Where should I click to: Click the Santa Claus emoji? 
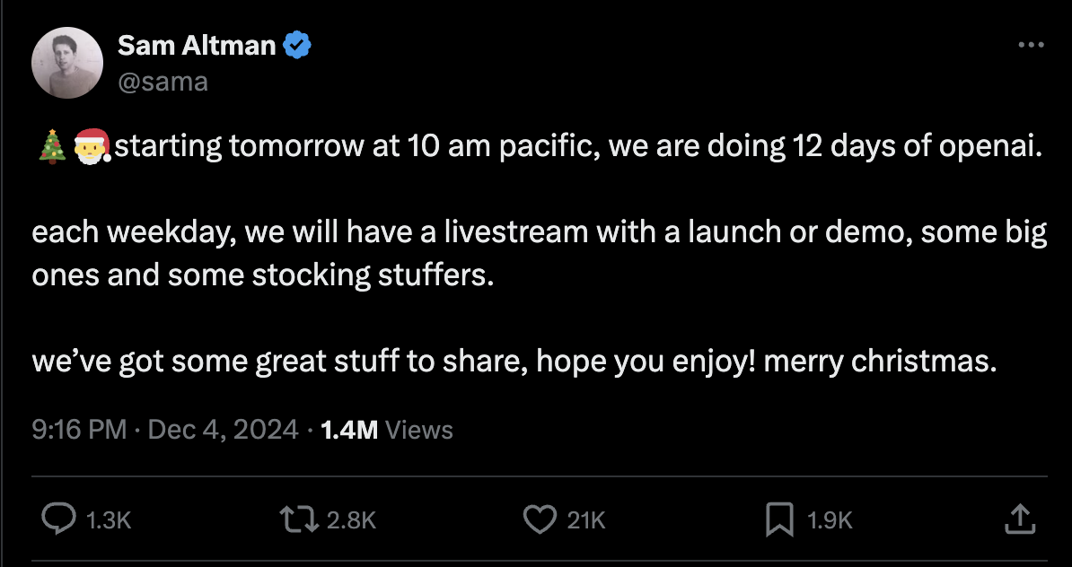pos(91,146)
